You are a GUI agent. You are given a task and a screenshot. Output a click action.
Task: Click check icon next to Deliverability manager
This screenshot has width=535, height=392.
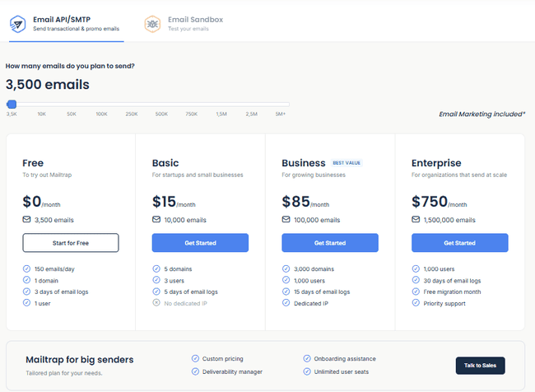[195, 371]
